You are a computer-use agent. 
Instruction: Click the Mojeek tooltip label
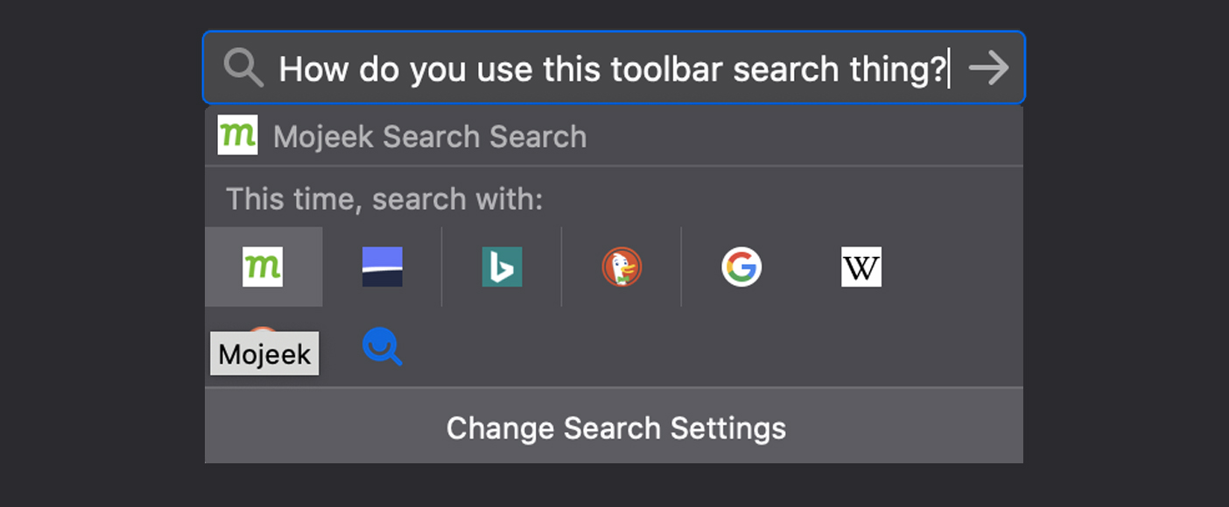click(264, 353)
